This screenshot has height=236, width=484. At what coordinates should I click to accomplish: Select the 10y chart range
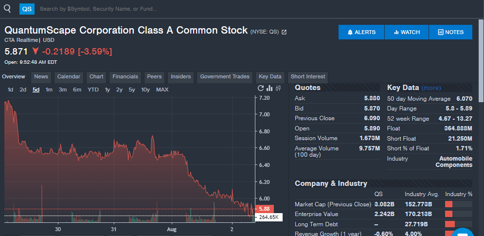146,90
